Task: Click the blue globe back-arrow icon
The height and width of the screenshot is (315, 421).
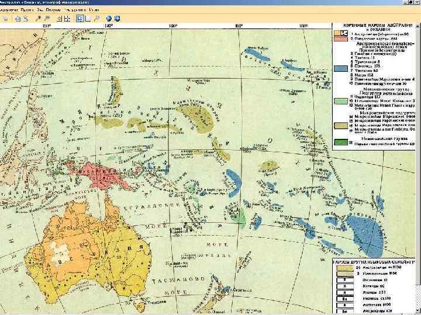Action: point(109,19)
